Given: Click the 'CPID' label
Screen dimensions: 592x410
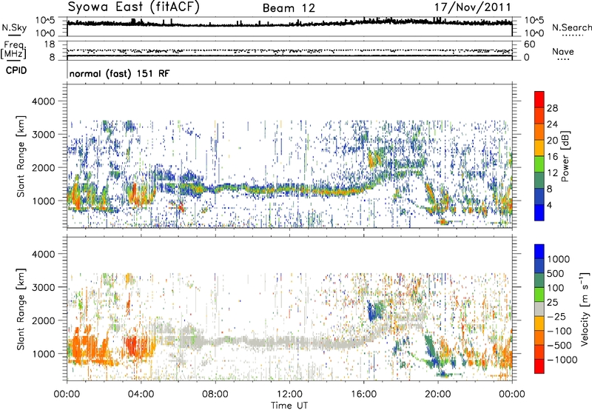Looking at the screenshot, I should point(16,70).
